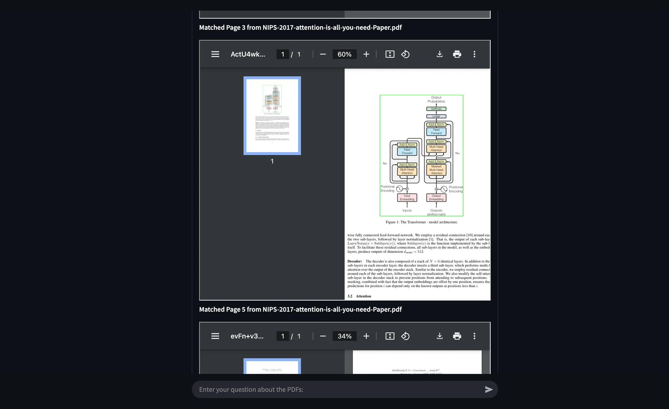Rotate the Page 3 PDF counterclockwise

tap(405, 54)
